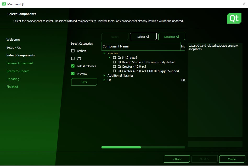Click the horizontal scrollbar thumb
Viewport: 248px width, 166px height.
coord(121,147)
